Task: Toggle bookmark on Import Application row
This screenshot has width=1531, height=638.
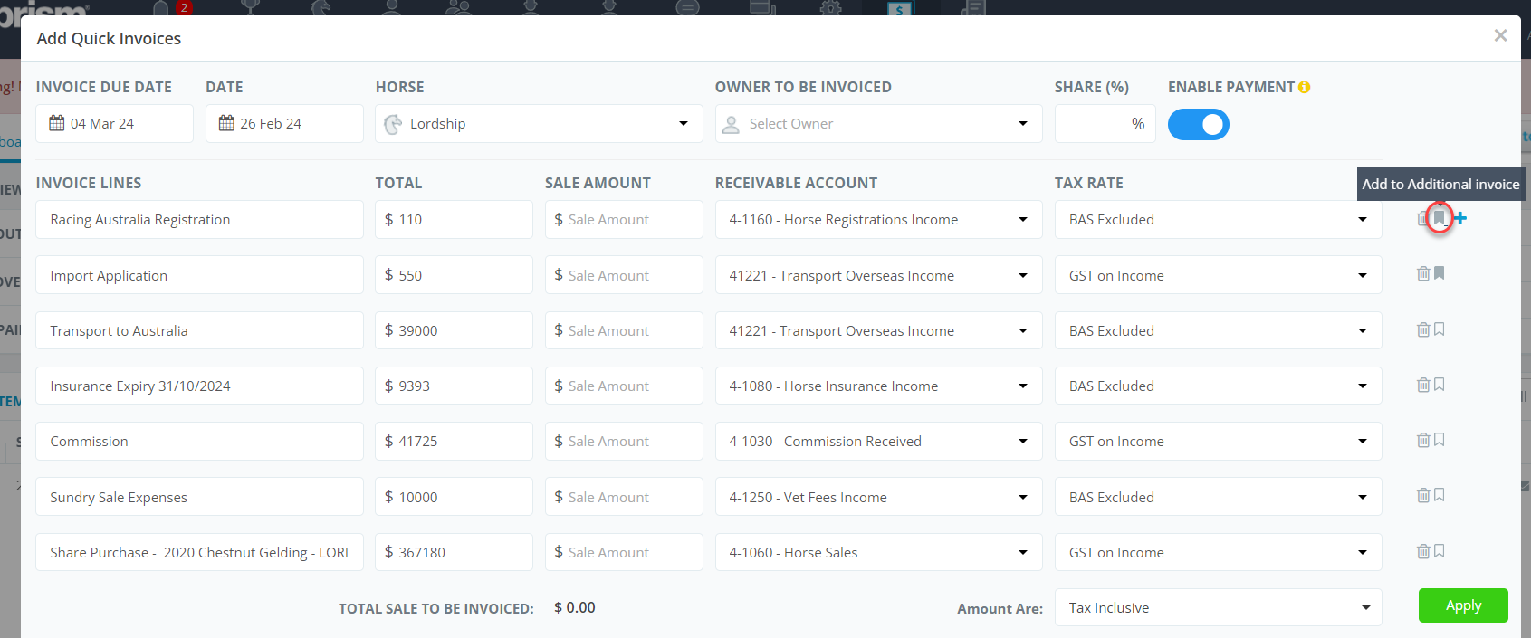Action: (x=1439, y=273)
